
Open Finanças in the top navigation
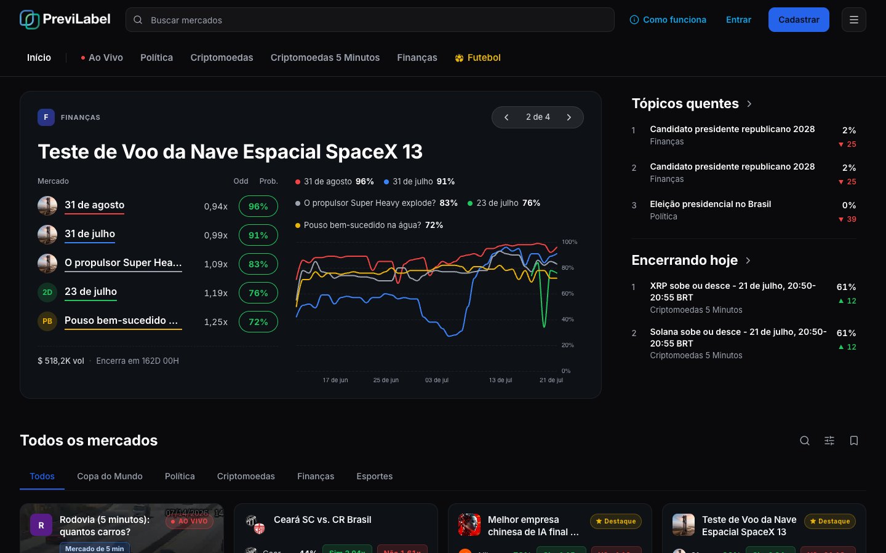(417, 58)
